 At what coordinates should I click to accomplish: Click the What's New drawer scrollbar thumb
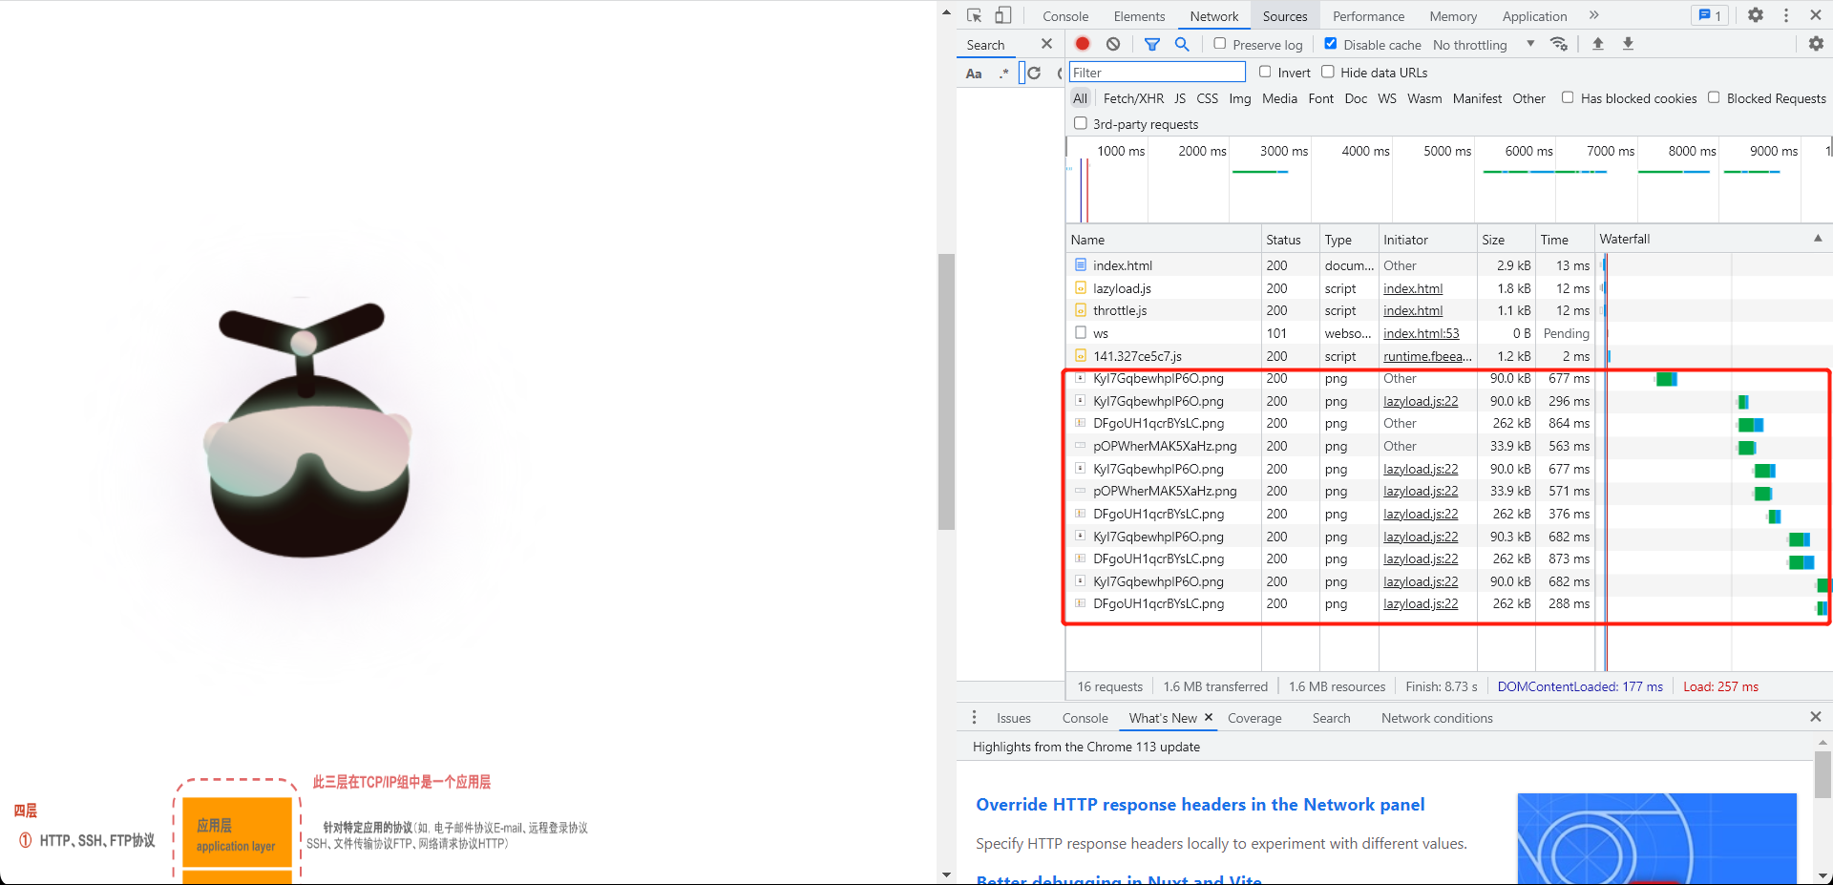point(1822,774)
